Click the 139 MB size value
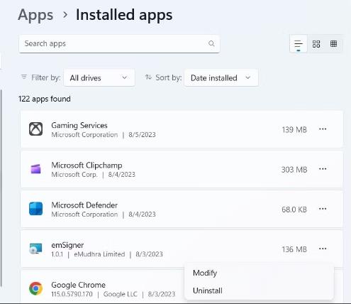The image size is (351, 304). click(x=294, y=129)
